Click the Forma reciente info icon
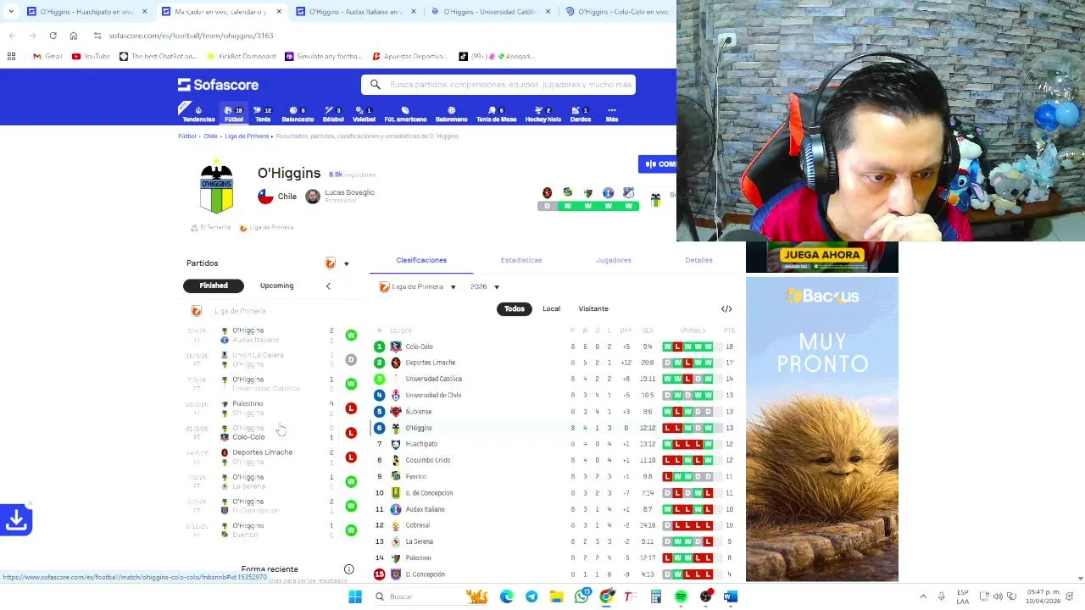The width and height of the screenshot is (1085, 610). 348,569
